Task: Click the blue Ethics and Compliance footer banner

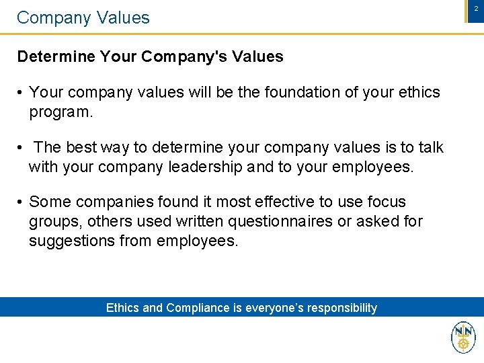Action: [x=242, y=307]
